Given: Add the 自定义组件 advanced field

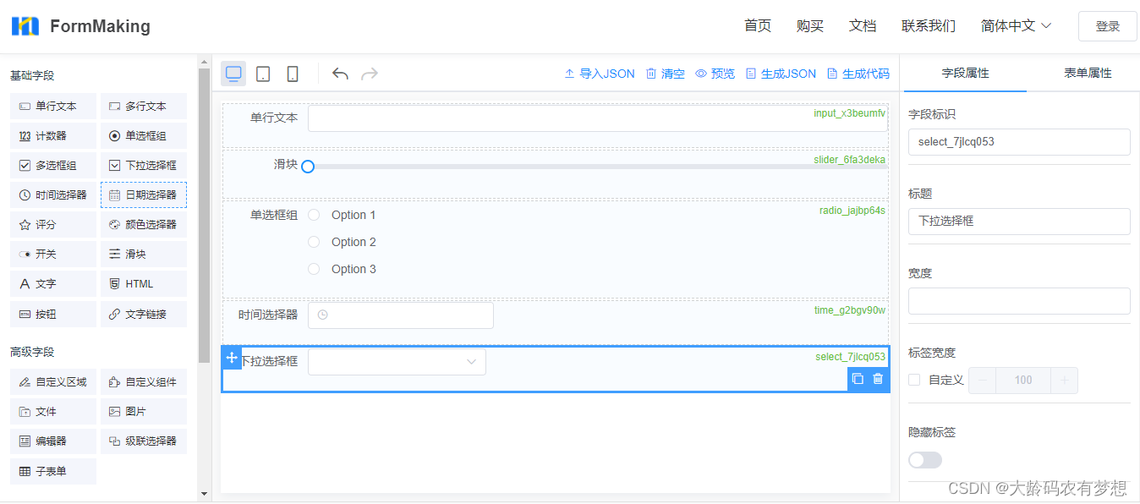Looking at the screenshot, I should pos(144,382).
